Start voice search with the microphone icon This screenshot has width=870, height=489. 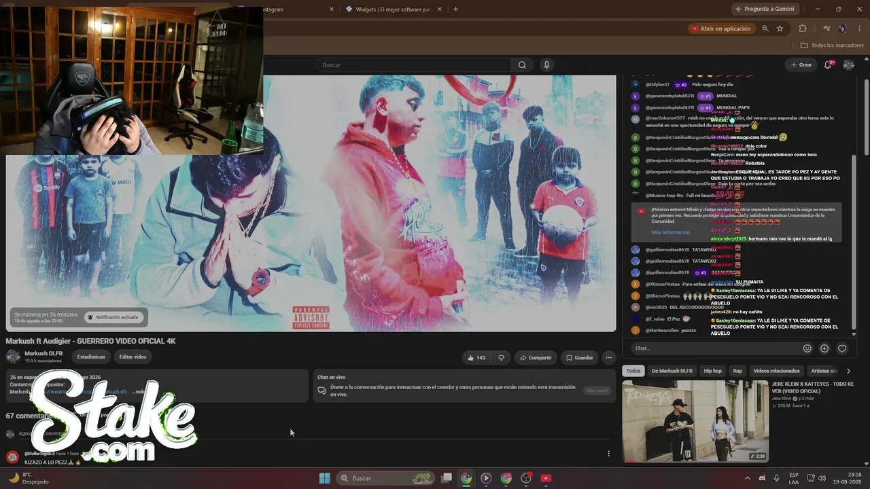point(546,65)
